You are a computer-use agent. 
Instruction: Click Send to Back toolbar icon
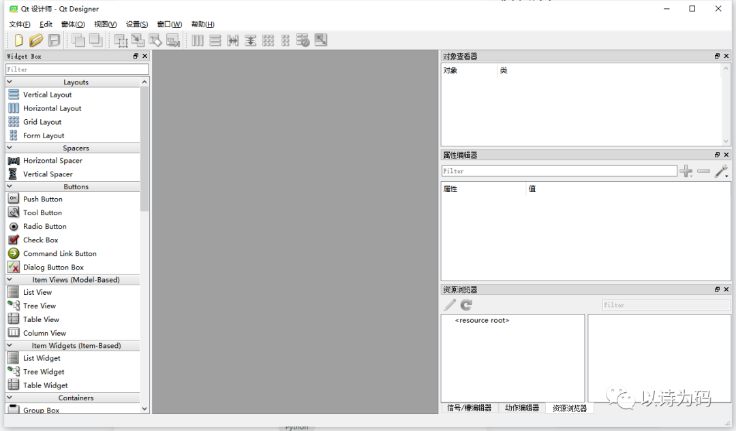tap(78, 40)
